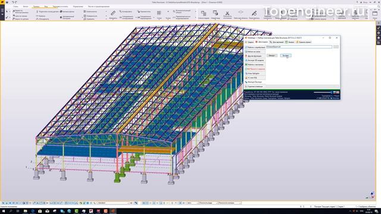Click the Redo arrow icon
The height and width of the screenshot is (214, 381).
point(16,2)
